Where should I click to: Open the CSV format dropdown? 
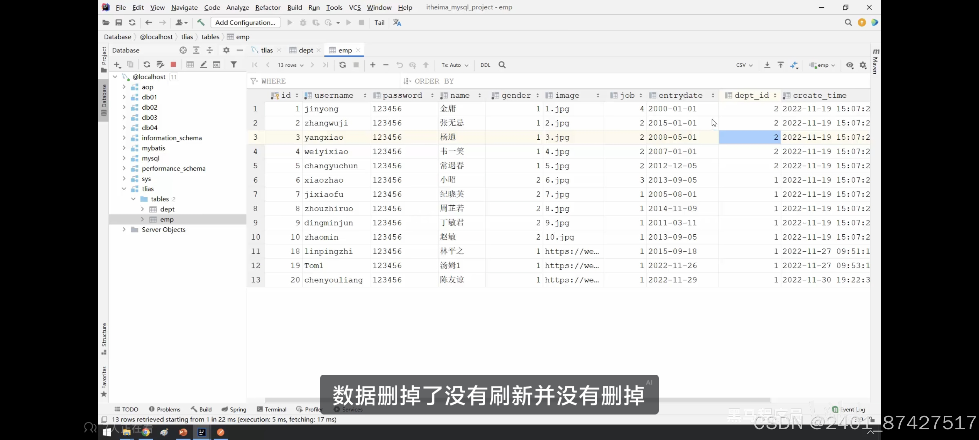pos(744,65)
